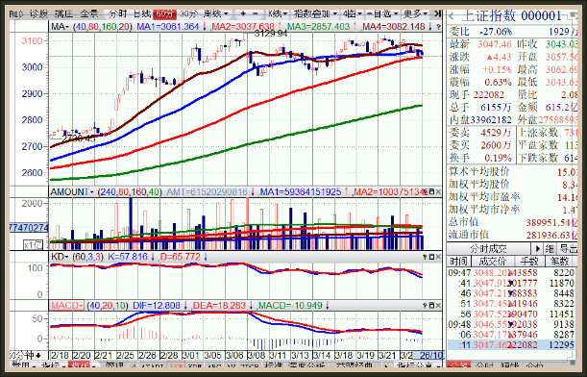587x377 pixels.
Task: Click the 3129.94 high price label
Action: click(x=271, y=34)
